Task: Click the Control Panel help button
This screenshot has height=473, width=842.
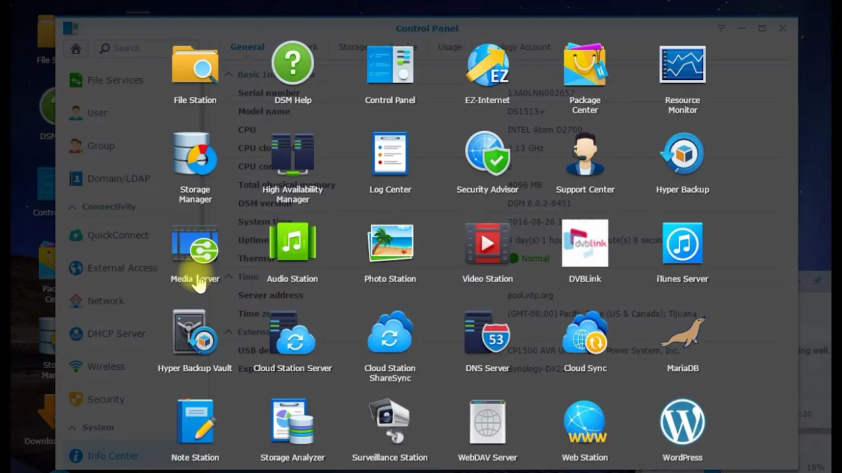Action: 722,28
